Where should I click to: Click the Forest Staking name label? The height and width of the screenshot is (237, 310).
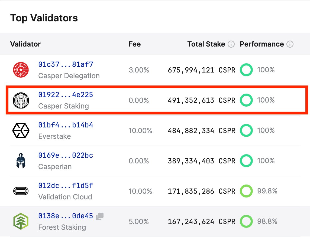pos(62,227)
